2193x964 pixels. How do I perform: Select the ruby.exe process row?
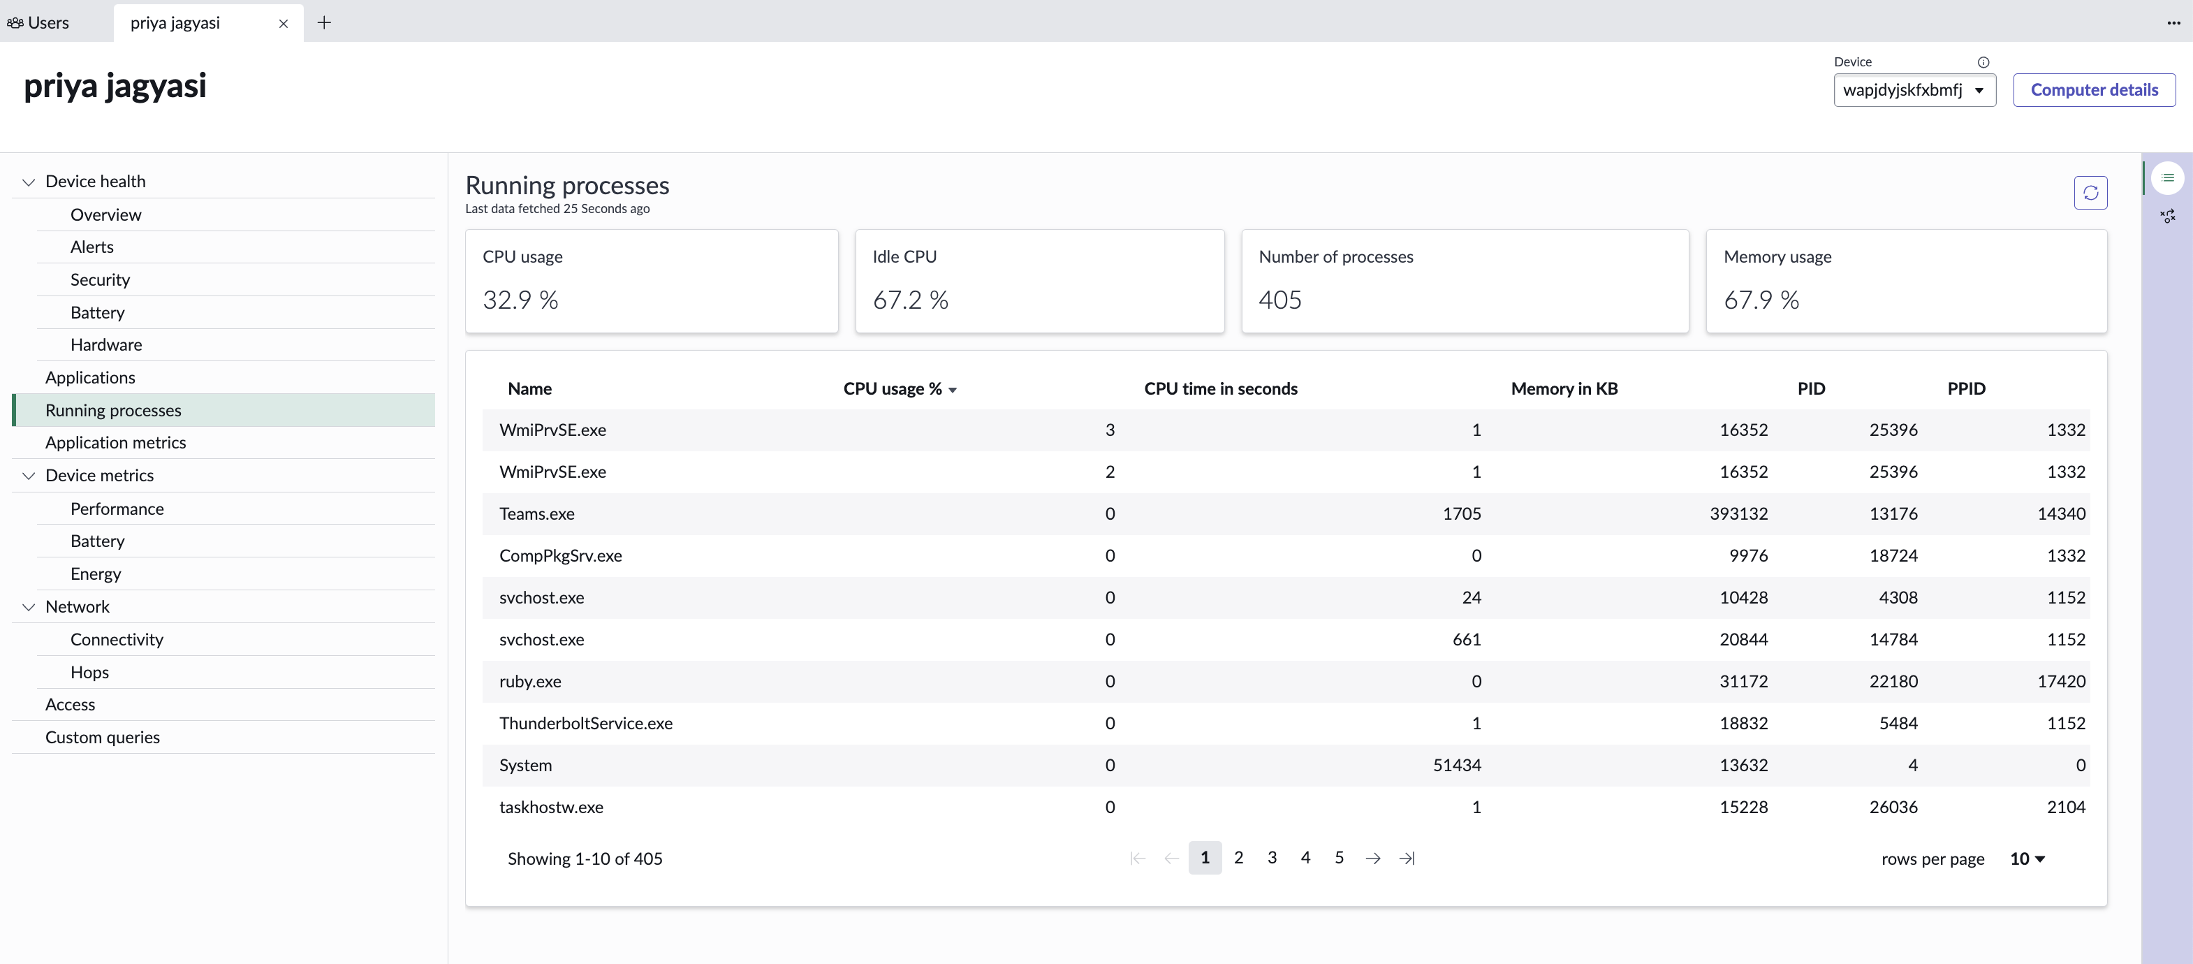tap(1286, 682)
